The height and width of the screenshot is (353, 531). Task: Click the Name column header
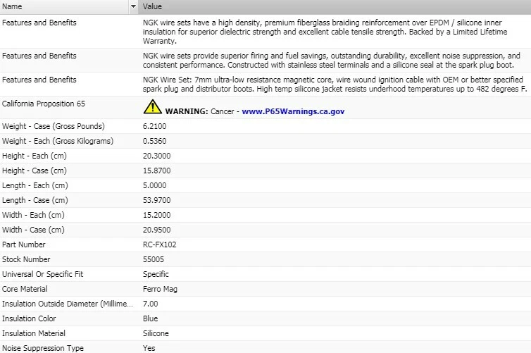point(64,6)
